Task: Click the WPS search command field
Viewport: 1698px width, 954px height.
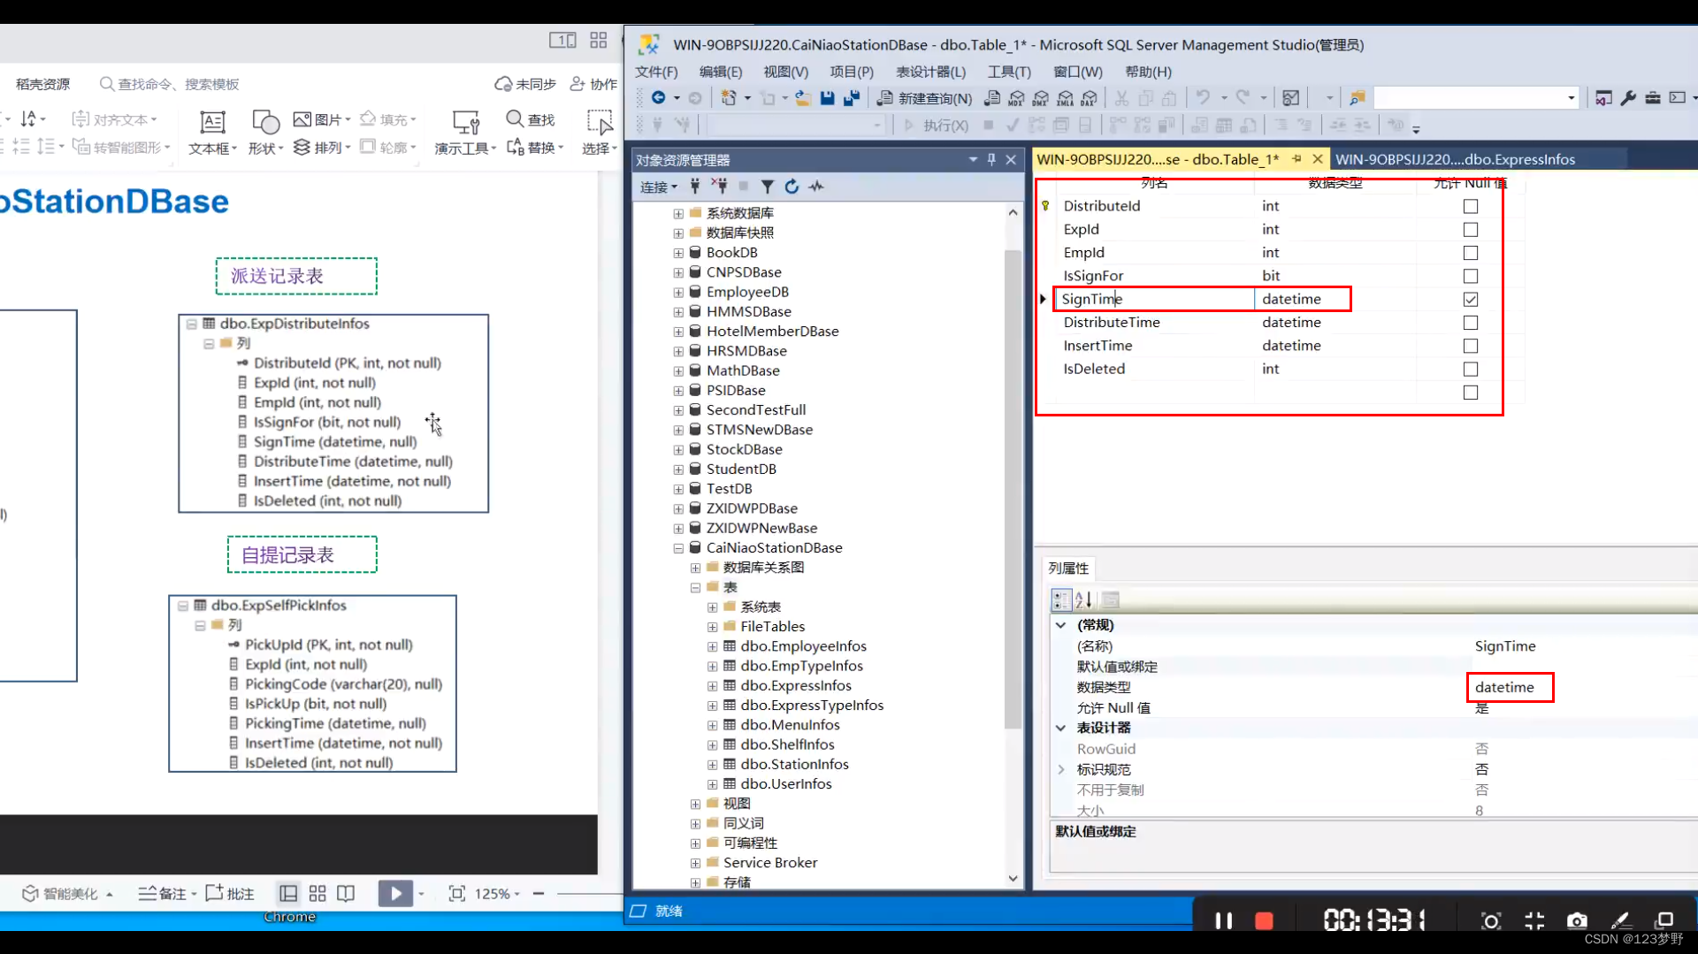Action: [170, 84]
